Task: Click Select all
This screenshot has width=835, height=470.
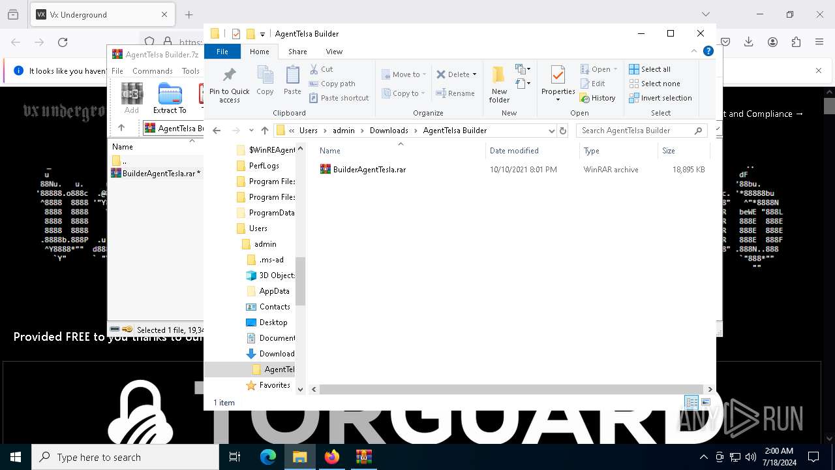Action: click(650, 69)
